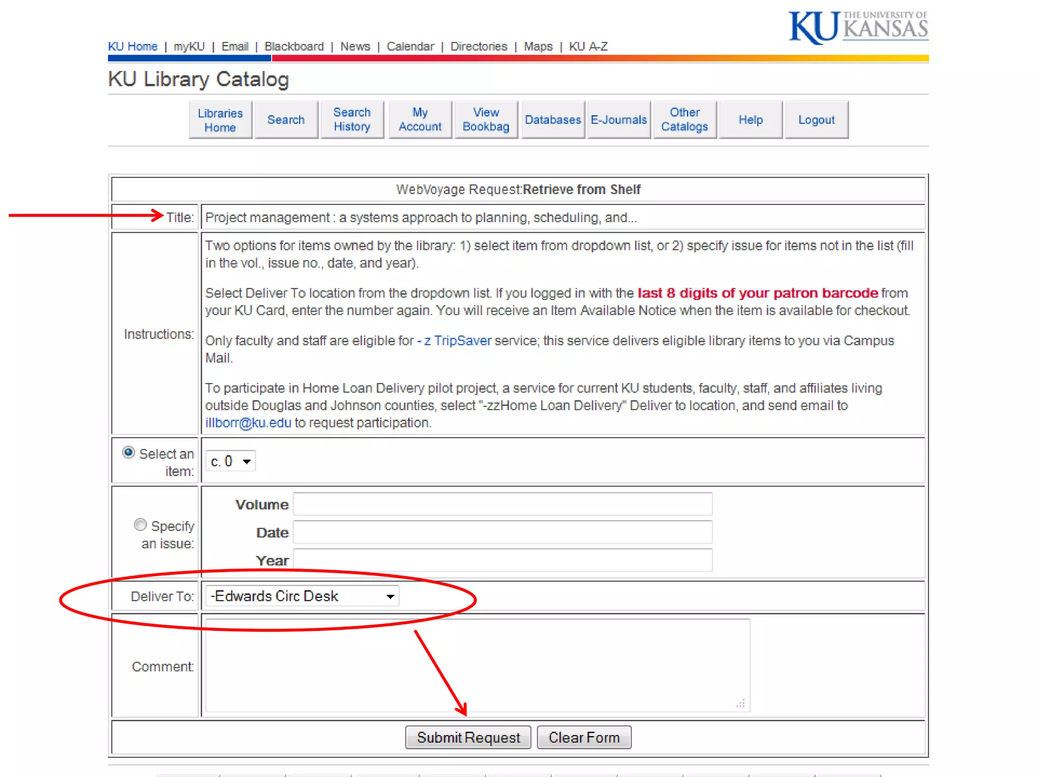1037x777 pixels.
Task: Open the Blackboard top navigation link
Action: [294, 47]
